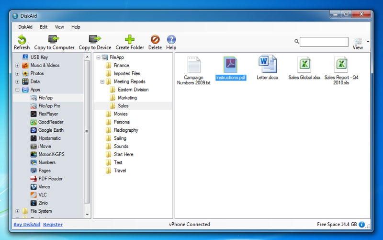
Task: Click the green Refresh toolbar icon
Action: [22, 40]
